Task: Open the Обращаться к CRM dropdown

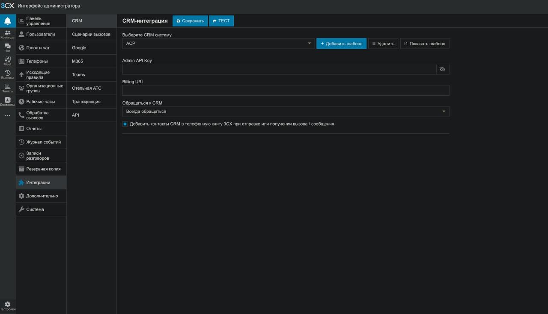Action: point(286,112)
